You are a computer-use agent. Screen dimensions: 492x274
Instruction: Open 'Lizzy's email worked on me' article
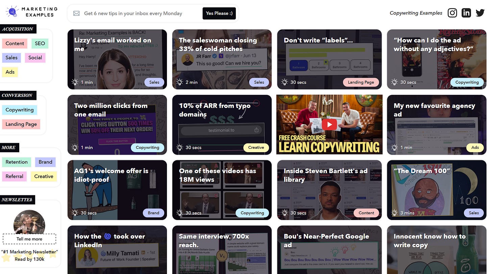[117, 59]
